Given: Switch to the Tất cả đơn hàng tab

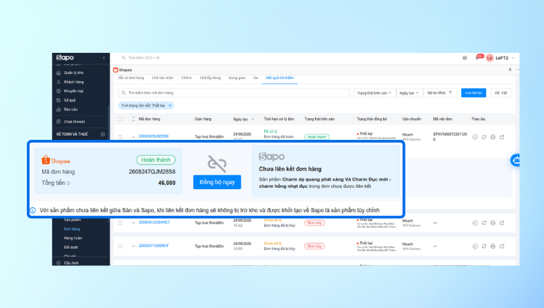Looking at the screenshot, I should (x=131, y=78).
